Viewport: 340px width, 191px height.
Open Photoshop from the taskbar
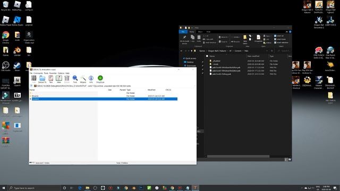[141, 188]
